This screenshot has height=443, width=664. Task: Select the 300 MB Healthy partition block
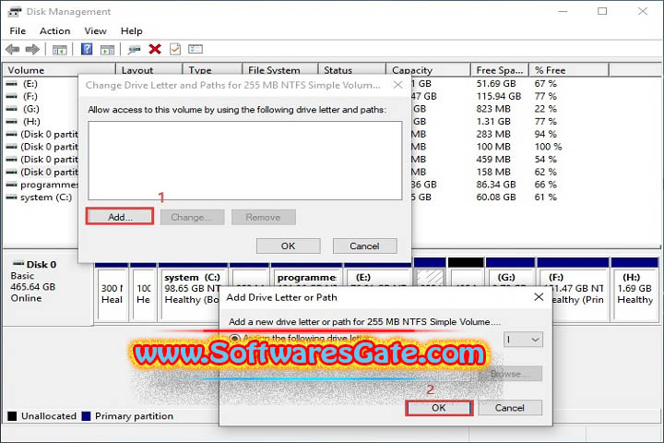tap(113, 293)
